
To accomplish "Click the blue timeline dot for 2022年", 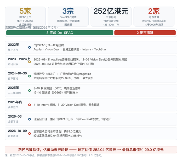I will 30,47.
